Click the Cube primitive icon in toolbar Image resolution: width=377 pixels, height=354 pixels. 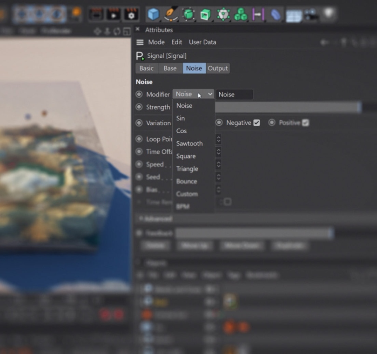tap(153, 15)
